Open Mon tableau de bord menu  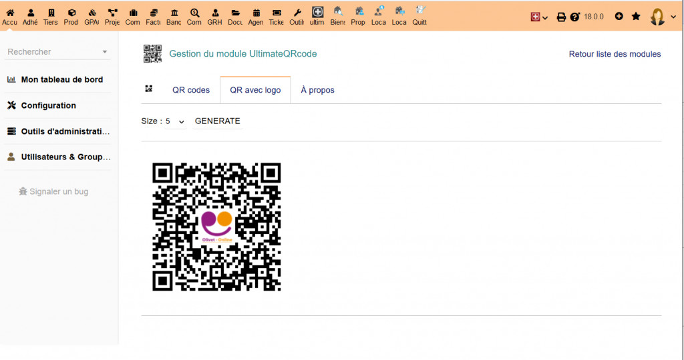[61, 79]
